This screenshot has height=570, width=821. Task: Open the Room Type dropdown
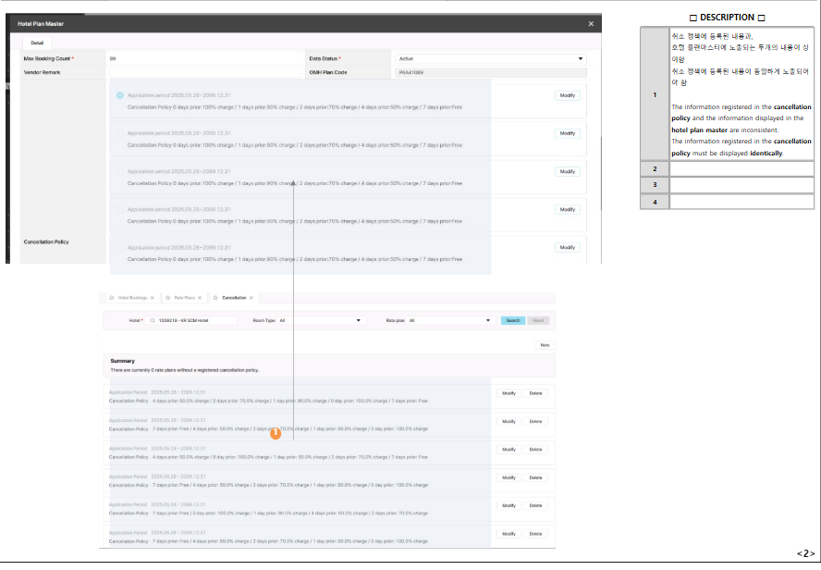pyautogui.click(x=321, y=320)
